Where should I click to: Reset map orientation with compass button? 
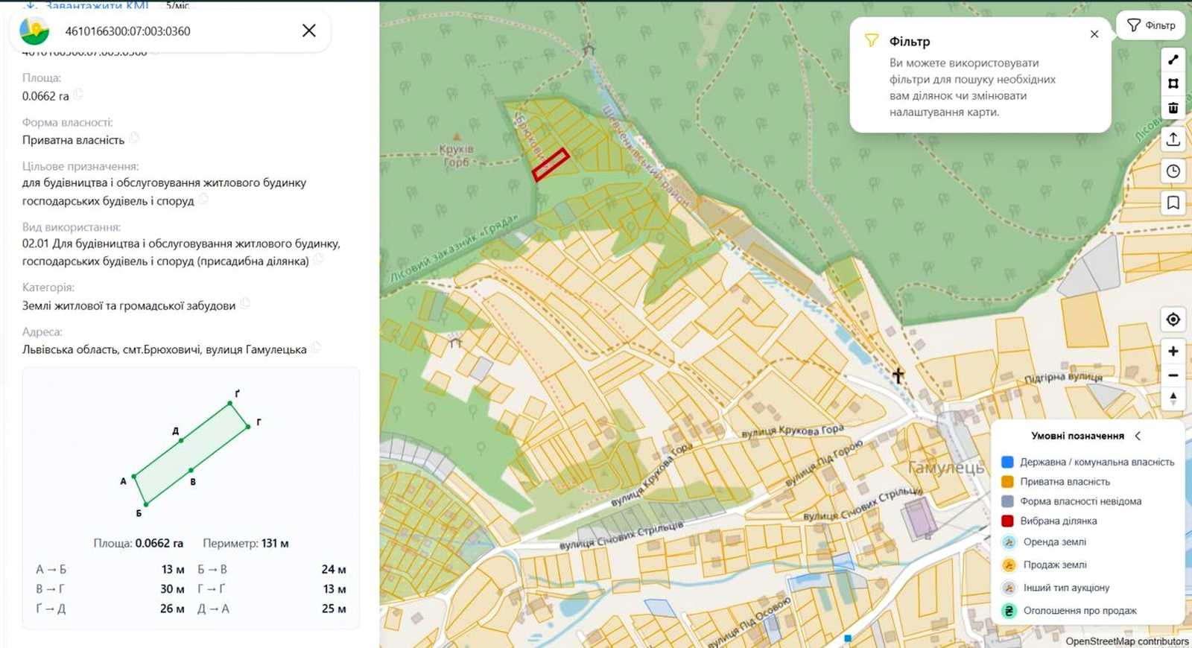[1173, 398]
